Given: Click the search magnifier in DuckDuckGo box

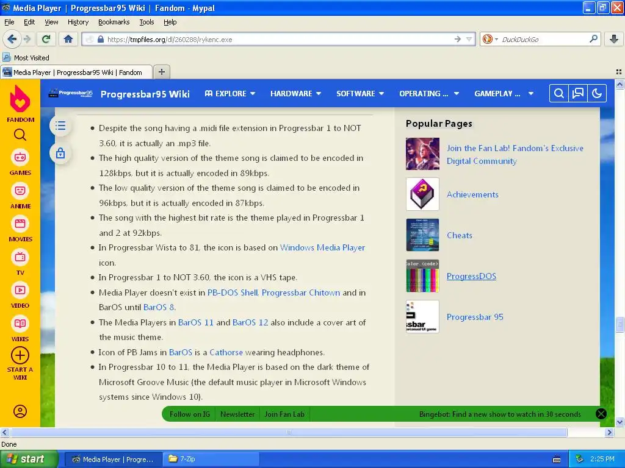Looking at the screenshot, I should (593, 39).
